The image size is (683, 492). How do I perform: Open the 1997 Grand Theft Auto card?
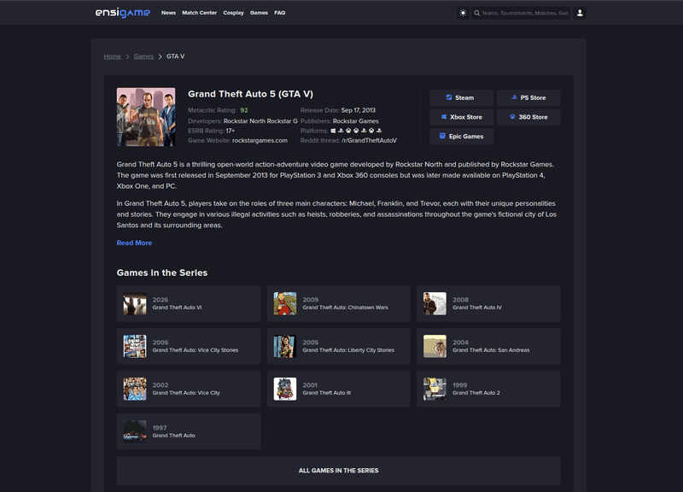[x=189, y=431]
